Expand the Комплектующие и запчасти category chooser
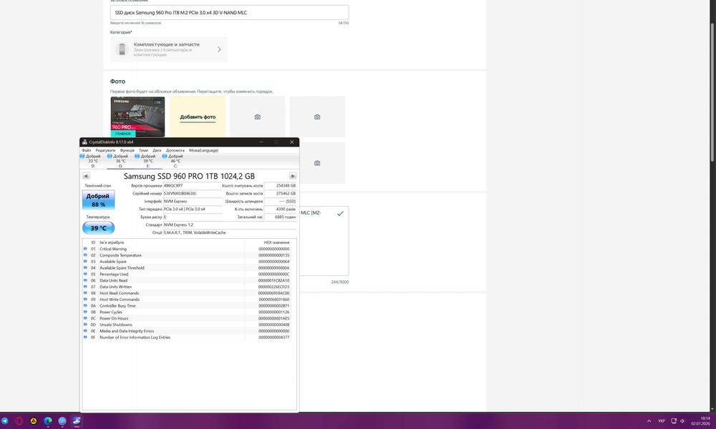This screenshot has height=429, width=716. pos(168,49)
